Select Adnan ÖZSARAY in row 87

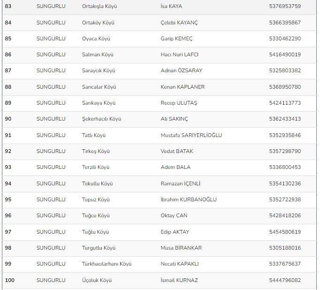[x=181, y=70]
